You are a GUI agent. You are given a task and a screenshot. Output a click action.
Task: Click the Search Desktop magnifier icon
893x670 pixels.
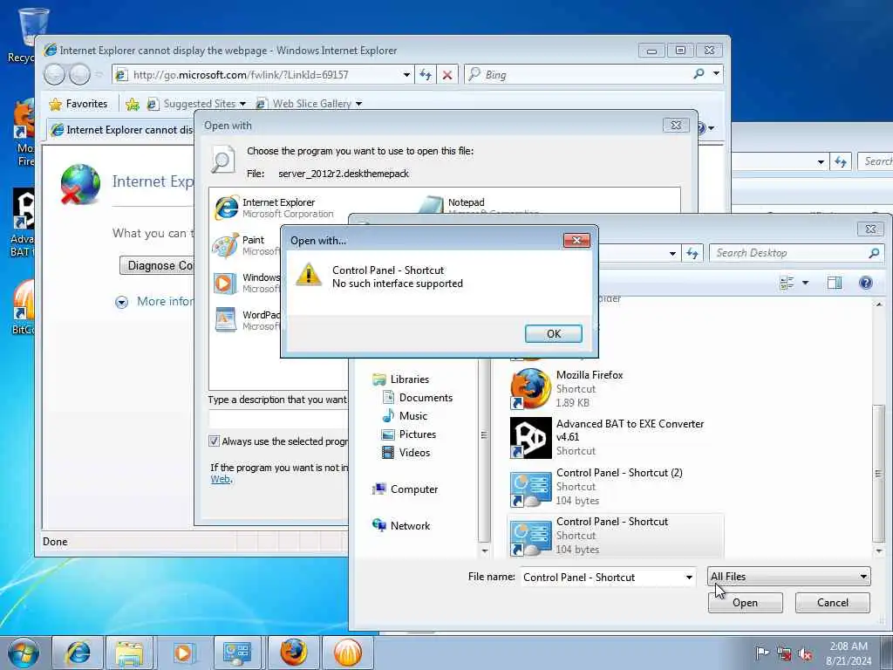click(x=874, y=253)
